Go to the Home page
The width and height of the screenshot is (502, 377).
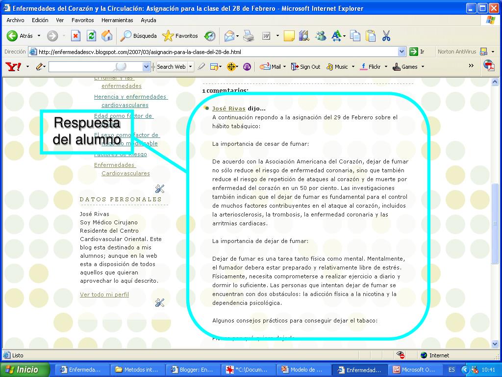107,36
